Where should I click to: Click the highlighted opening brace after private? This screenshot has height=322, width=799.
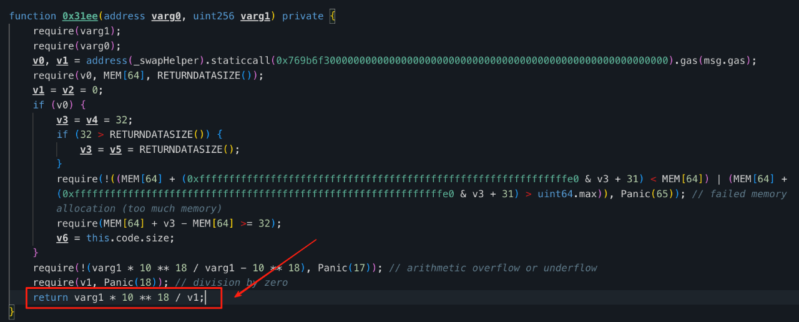(333, 16)
